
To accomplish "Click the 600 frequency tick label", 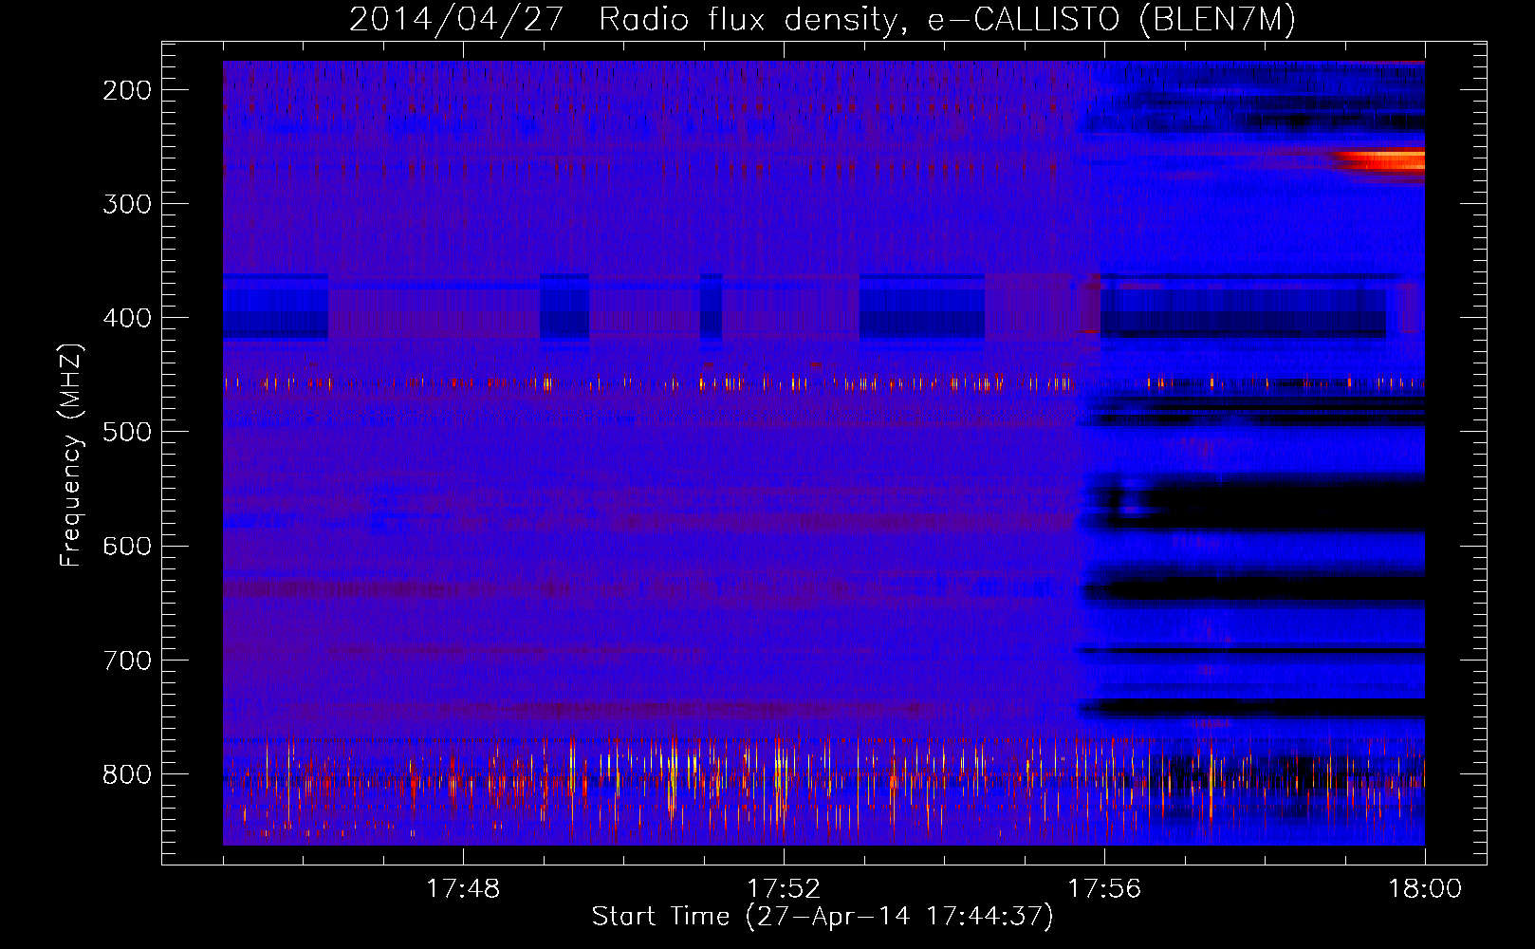I will click(x=126, y=546).
